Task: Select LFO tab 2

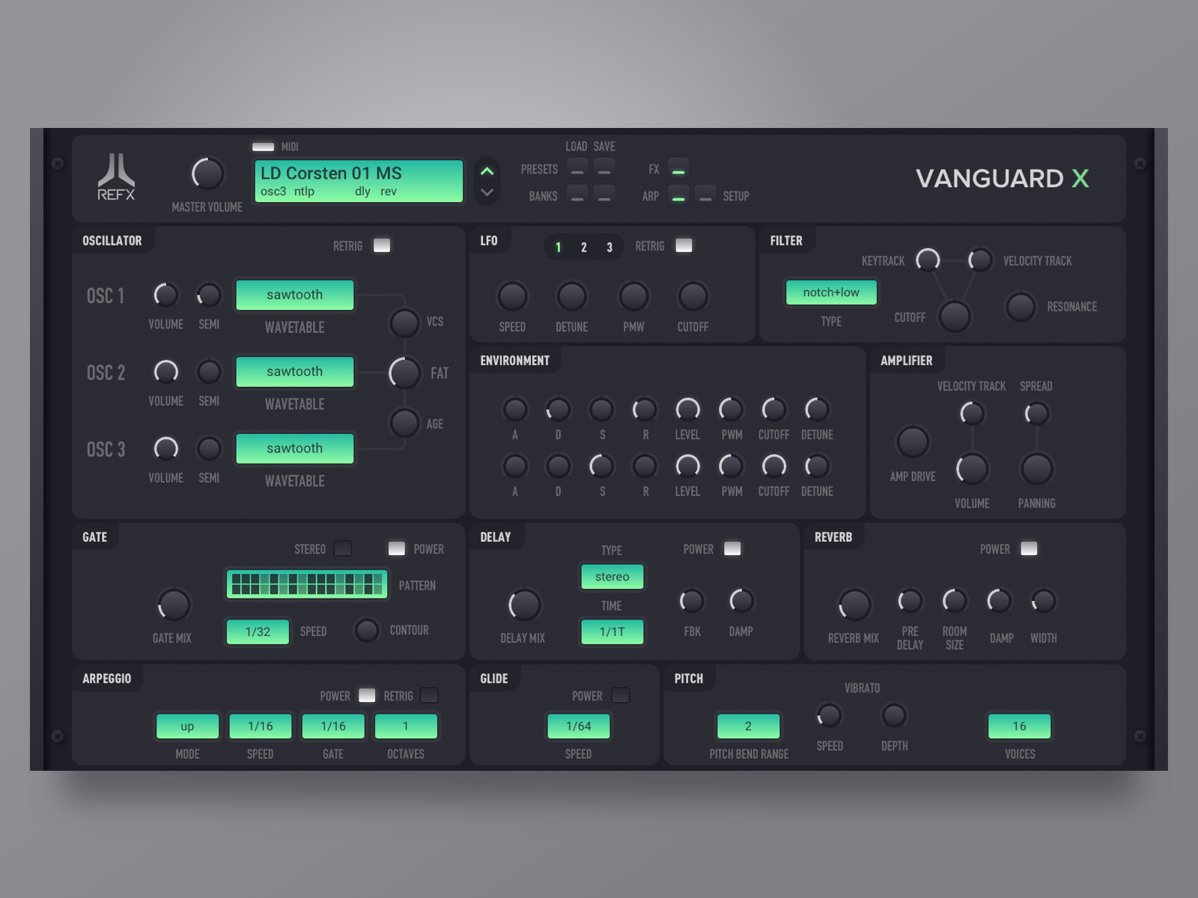Action: point(584,247)
